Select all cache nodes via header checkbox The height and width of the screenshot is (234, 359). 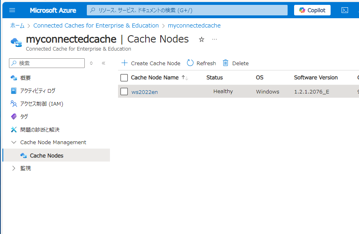click(x=124, y=77)
